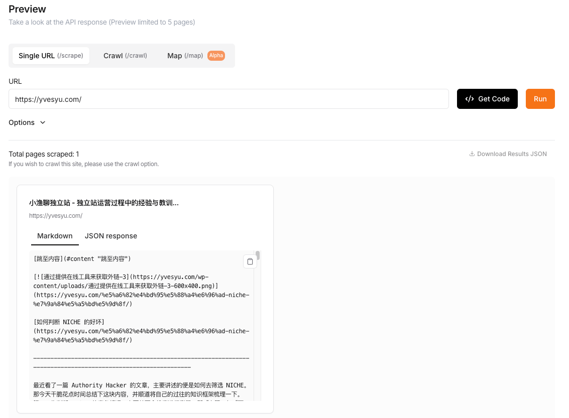Click the https://yvesyu.com/ link under result title
Screen dimensions: 569x418
pyautogui.click(x=56, y=216)
